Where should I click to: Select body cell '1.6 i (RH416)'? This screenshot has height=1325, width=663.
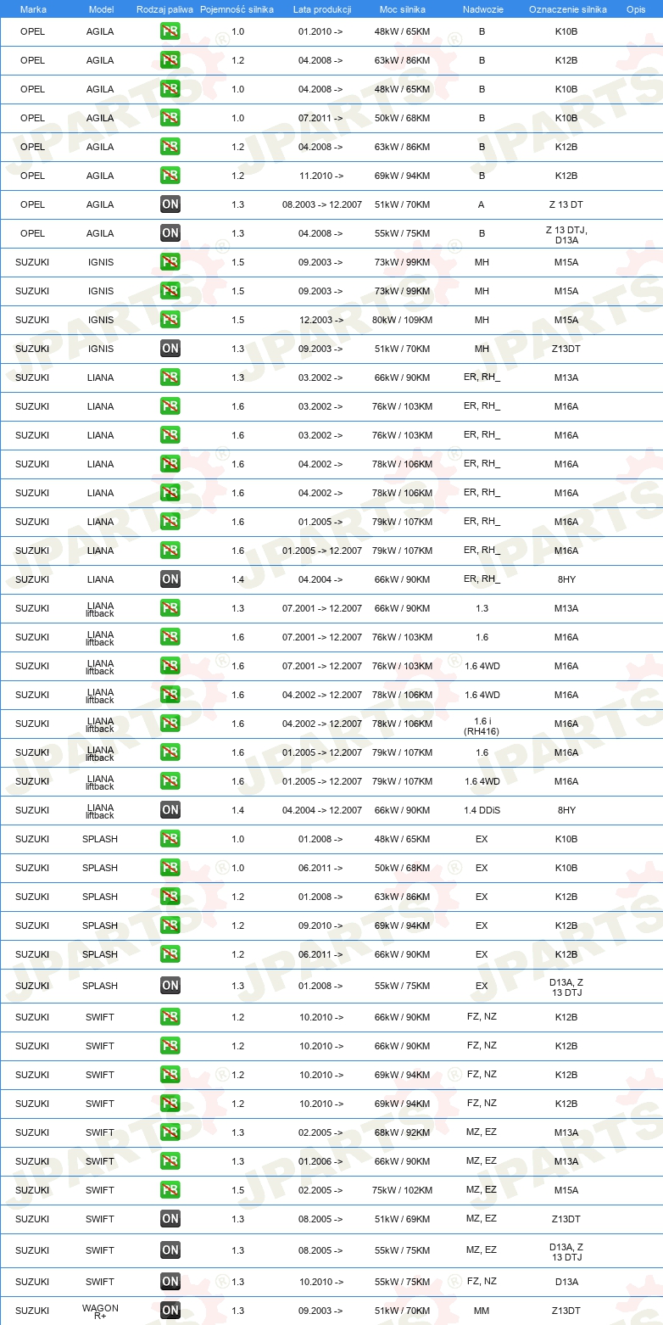(x=482, y=724)
